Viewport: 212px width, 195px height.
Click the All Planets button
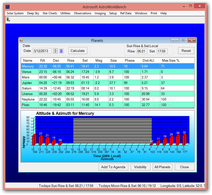pos(162,167)
